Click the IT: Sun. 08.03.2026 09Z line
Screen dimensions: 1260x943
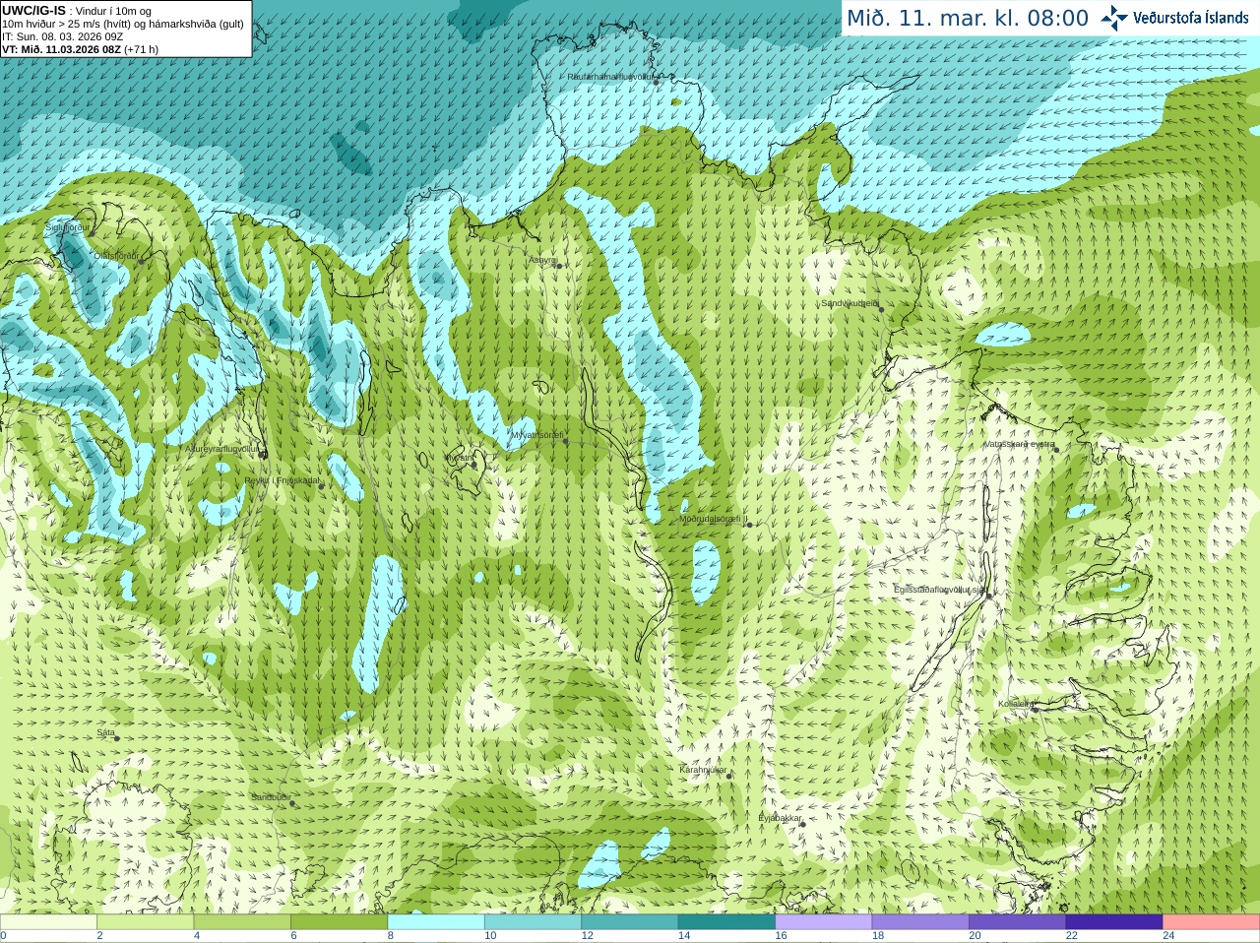tap(62, 36)
